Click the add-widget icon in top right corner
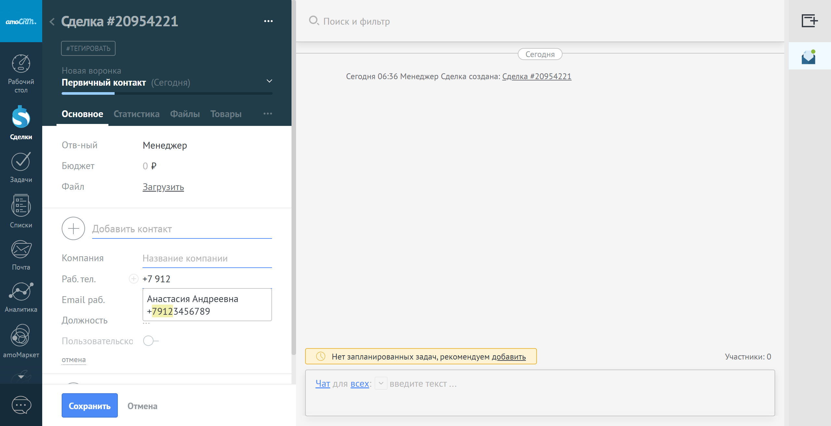 tap(809, 21)
